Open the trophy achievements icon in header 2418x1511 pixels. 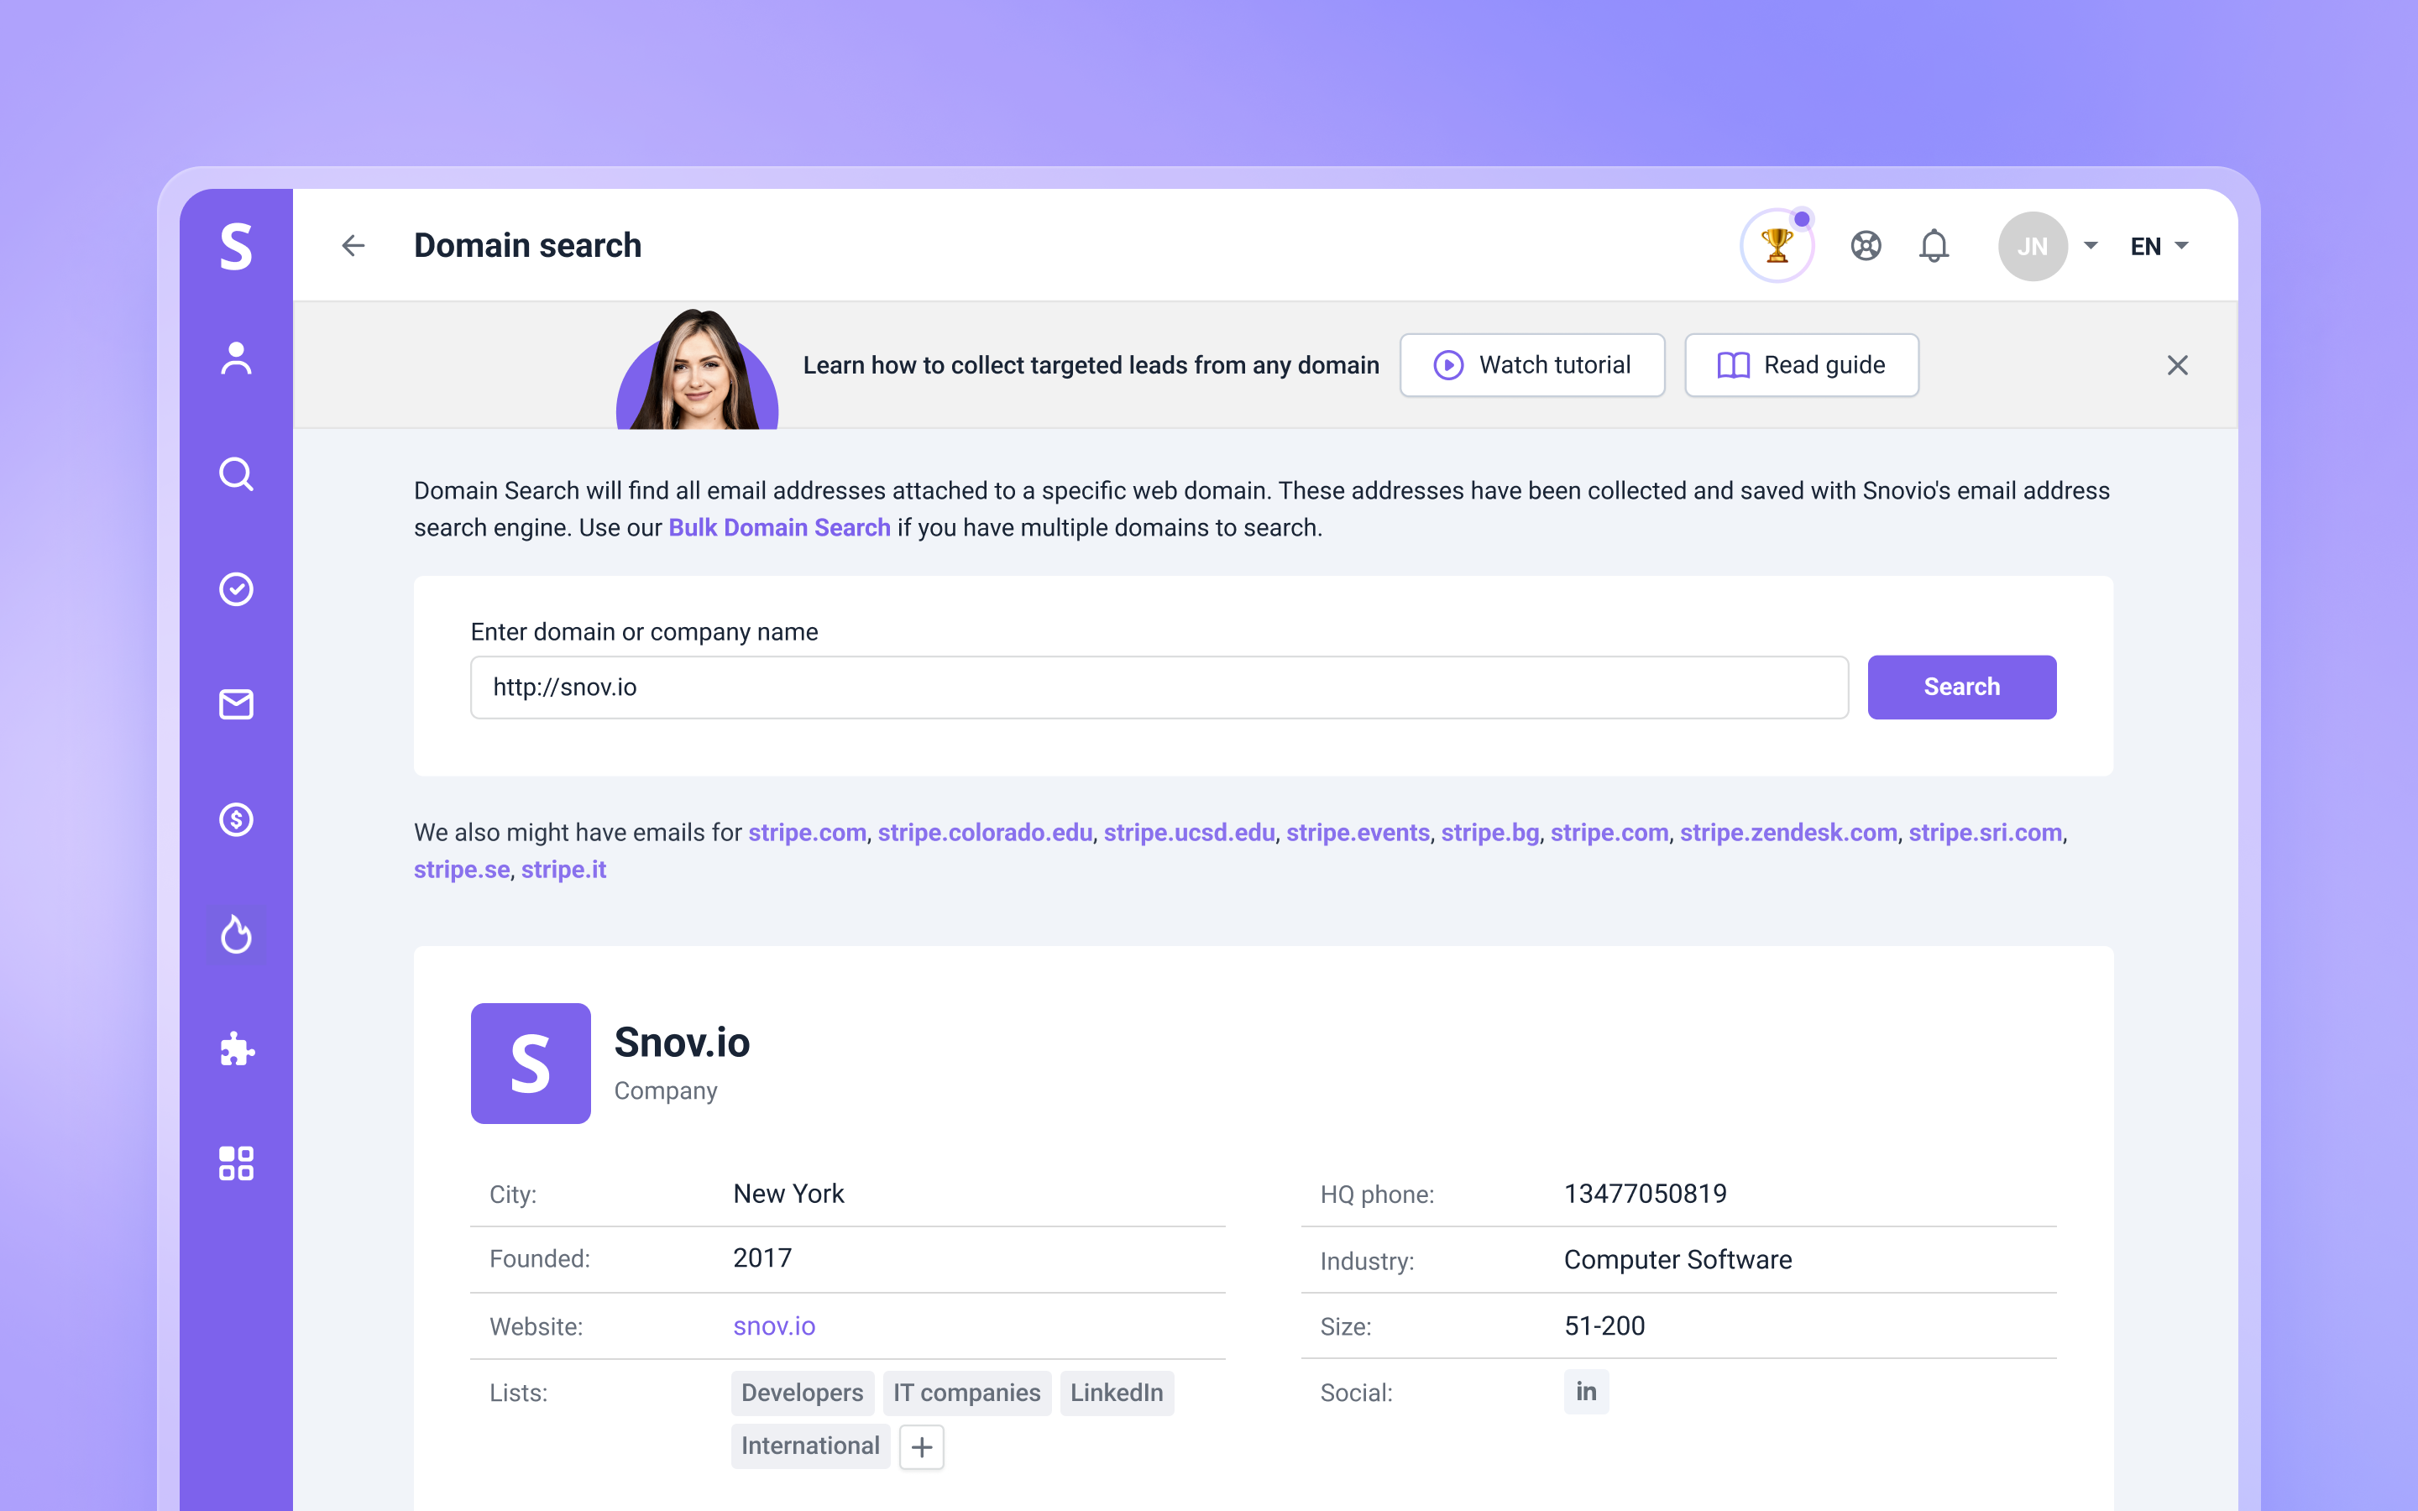(x=1777, y=245)
